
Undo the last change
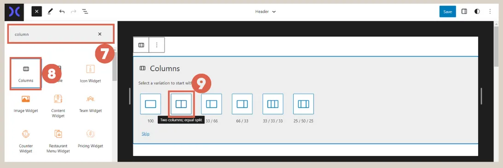[x=62, y=12]
